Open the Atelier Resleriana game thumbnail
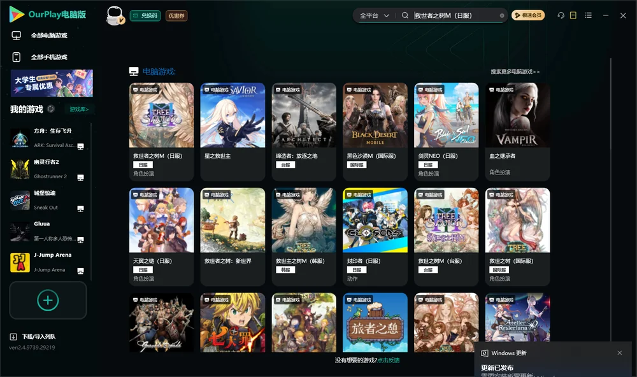 click(517, 317)
